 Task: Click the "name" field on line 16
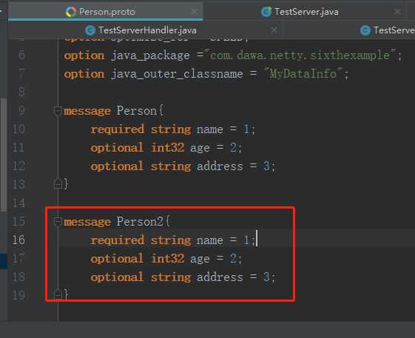(x=210, y=240)
